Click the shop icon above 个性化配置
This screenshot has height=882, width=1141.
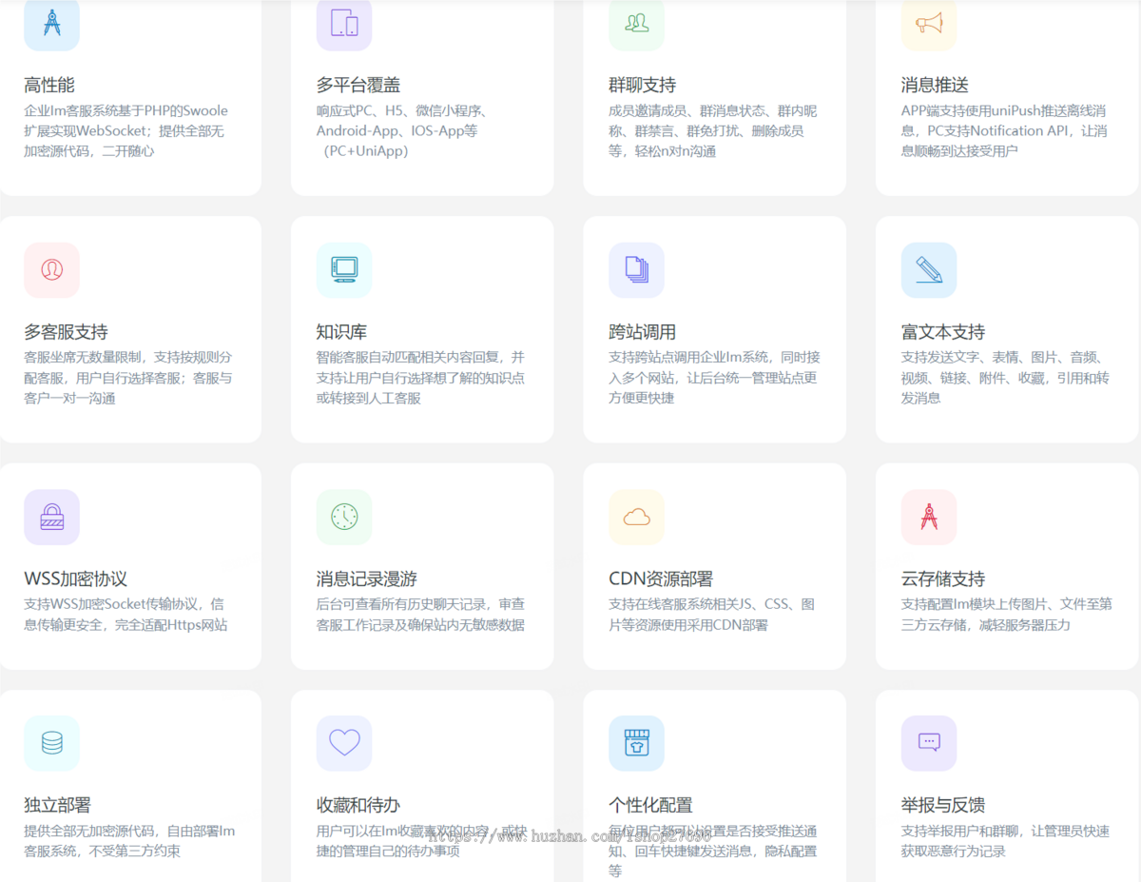click(x=636, y=743)
